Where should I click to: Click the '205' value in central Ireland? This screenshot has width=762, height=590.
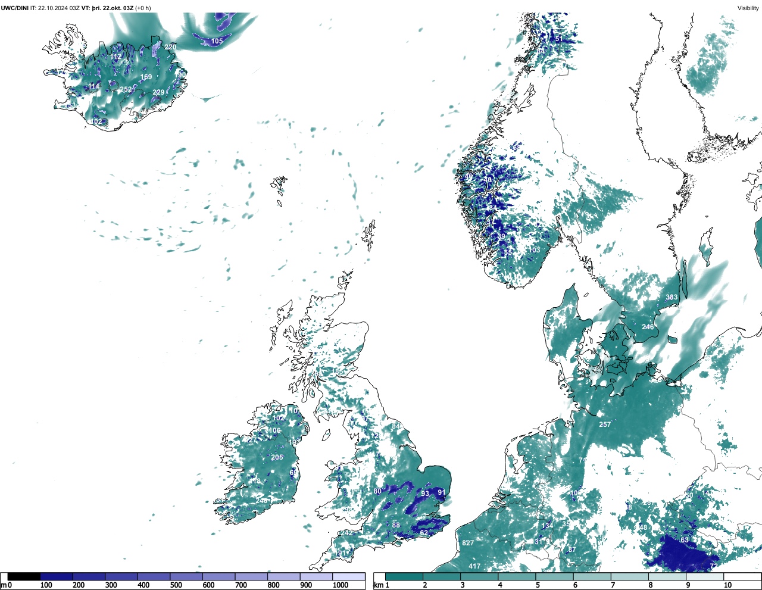[x=277, y=457]
